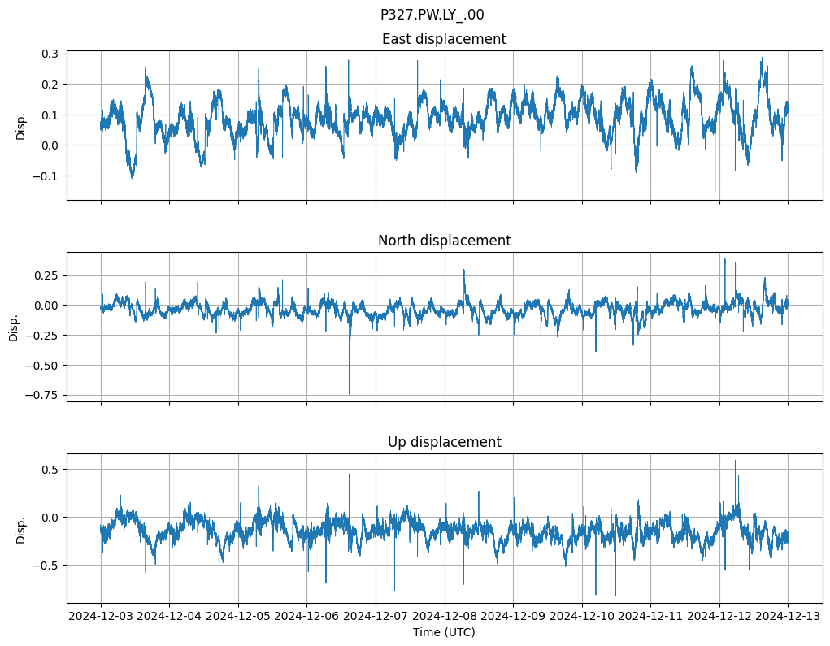This screenshot has width=830, height=646.
Task: Select the 2024-12-08 date tick label
Action: tap(444, 616)
